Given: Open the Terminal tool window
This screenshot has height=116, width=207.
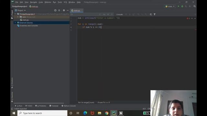Looking at the screenshot, I should point(54,106).
